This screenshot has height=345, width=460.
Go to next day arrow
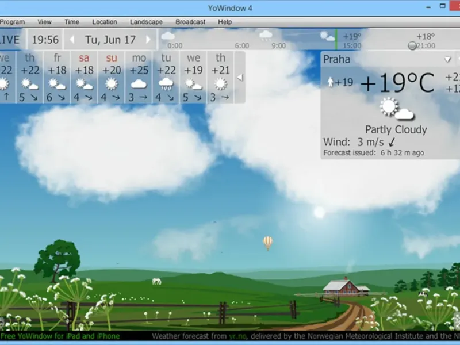point(148,39)
